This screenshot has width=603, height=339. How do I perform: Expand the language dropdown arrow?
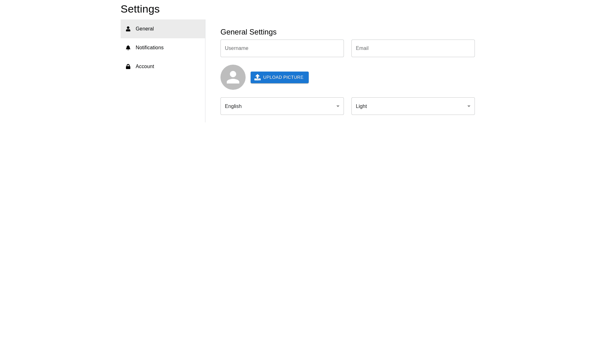pos(338,106)
